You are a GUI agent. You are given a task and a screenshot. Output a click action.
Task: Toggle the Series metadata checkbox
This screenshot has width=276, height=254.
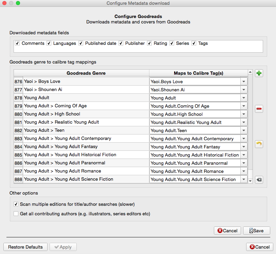click(x=172, y=43)
